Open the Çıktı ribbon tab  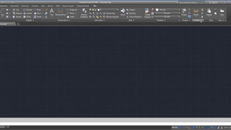click(x=43, y=6)
